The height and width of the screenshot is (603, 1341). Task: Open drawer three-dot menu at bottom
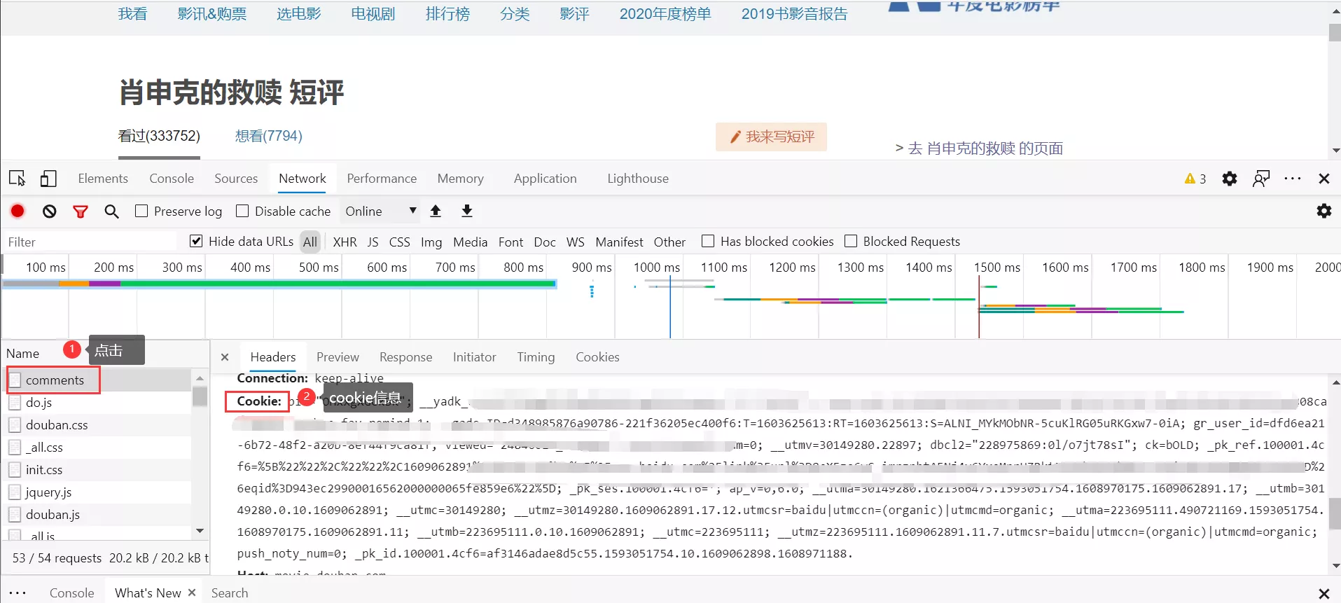pos(18,593)
